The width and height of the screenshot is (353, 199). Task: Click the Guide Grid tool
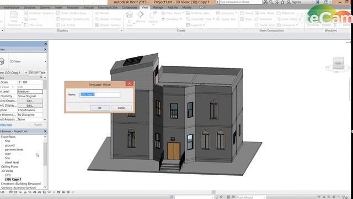(265, 25)
